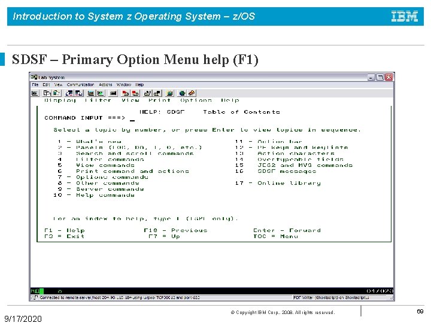Minimize the Lab System window
The image size is (431, 323).
tap(371, 77)
